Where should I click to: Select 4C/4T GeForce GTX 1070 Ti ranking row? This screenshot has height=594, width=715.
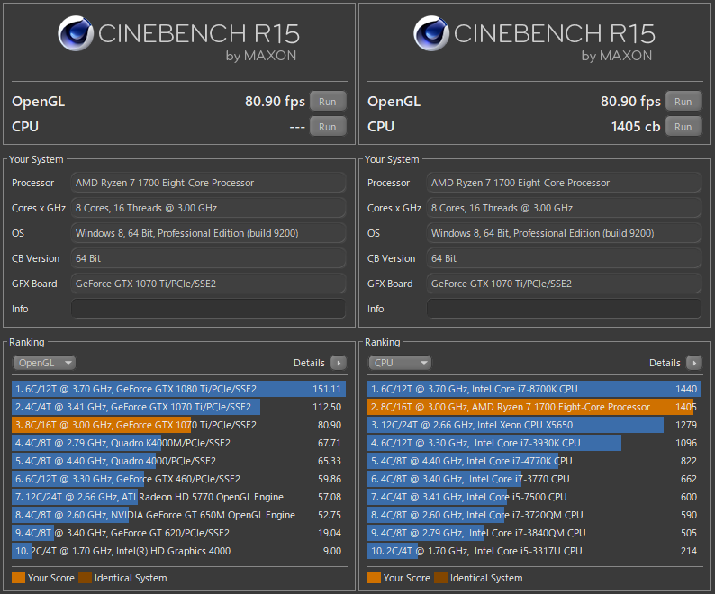point(178,407)
